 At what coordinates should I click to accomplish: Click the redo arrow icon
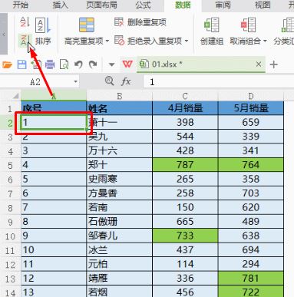pyautogui.click(x=93, y=64)
